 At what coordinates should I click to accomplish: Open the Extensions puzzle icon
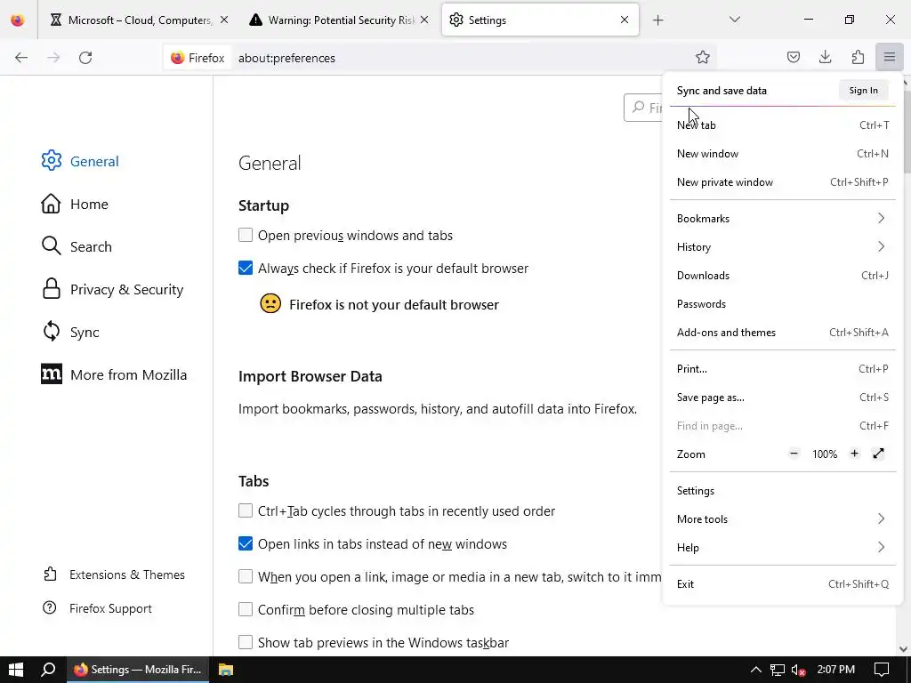[858, 57]
